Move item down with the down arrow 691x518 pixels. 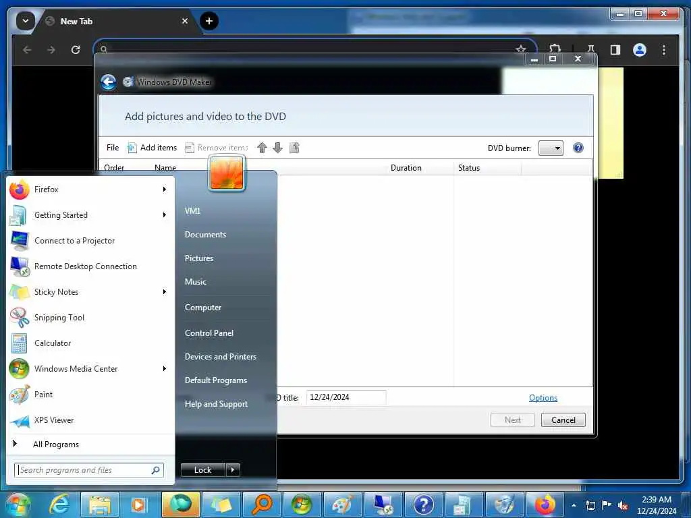click(277, 148)
